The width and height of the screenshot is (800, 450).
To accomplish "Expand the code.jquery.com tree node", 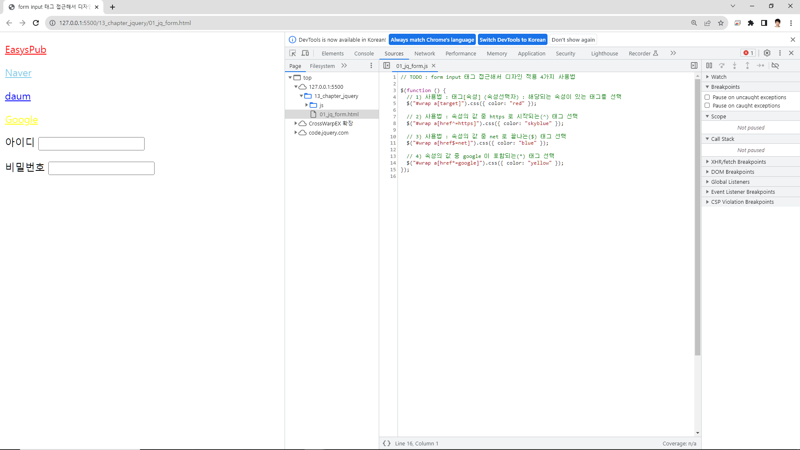I will point(296,132).
